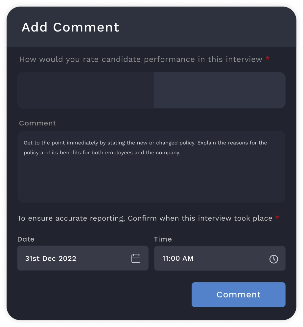Click the Comment section label
The width and height of the screenshot is (303, 327).
click(x=37, y=123)
